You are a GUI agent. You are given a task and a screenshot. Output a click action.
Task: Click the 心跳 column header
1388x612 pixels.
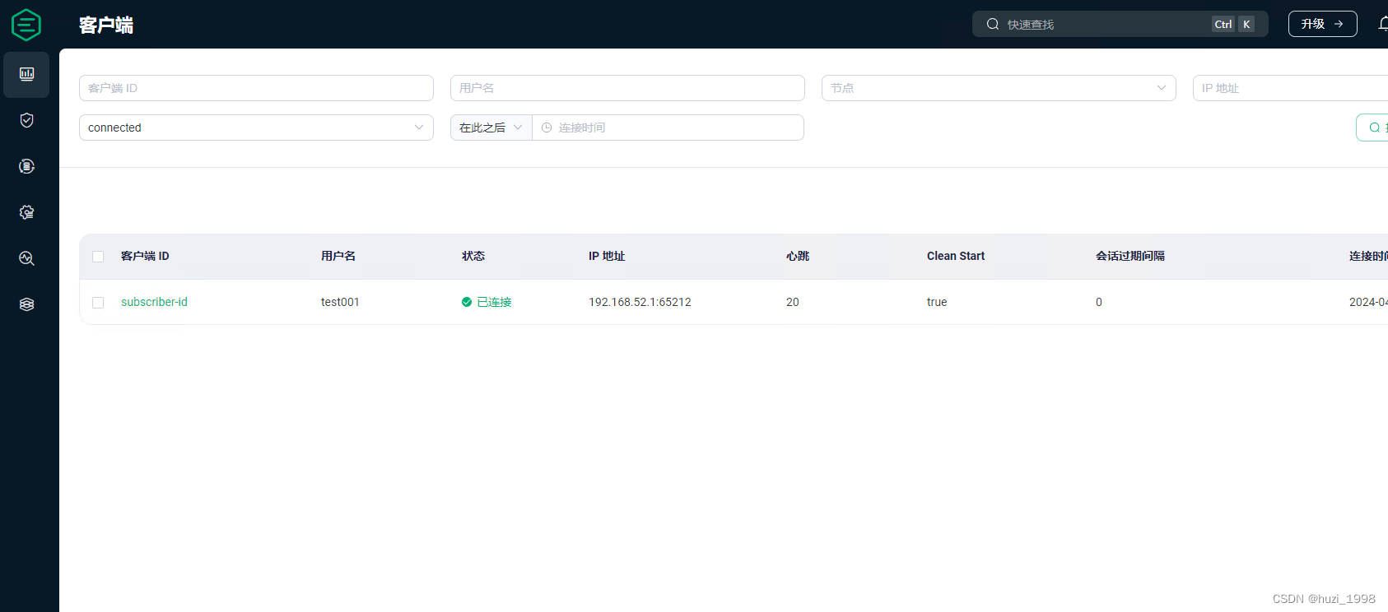[798, 256]
